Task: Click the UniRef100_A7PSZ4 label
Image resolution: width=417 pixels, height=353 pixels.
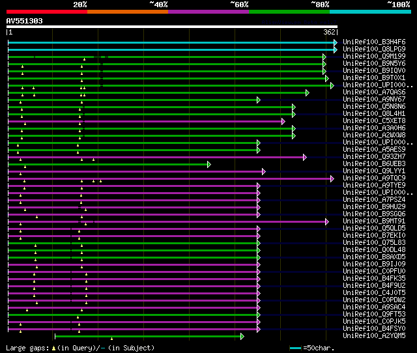Action: click(x=374, y=200)
